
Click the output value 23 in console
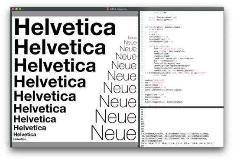click(142, 109)
